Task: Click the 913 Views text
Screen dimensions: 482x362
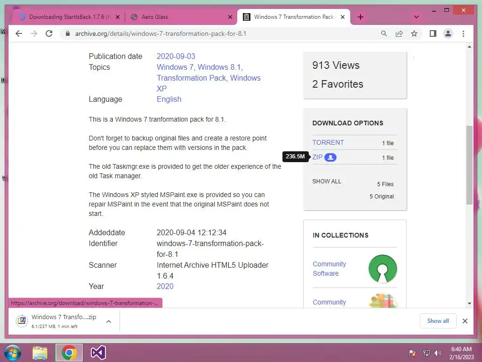Action: 336,65
